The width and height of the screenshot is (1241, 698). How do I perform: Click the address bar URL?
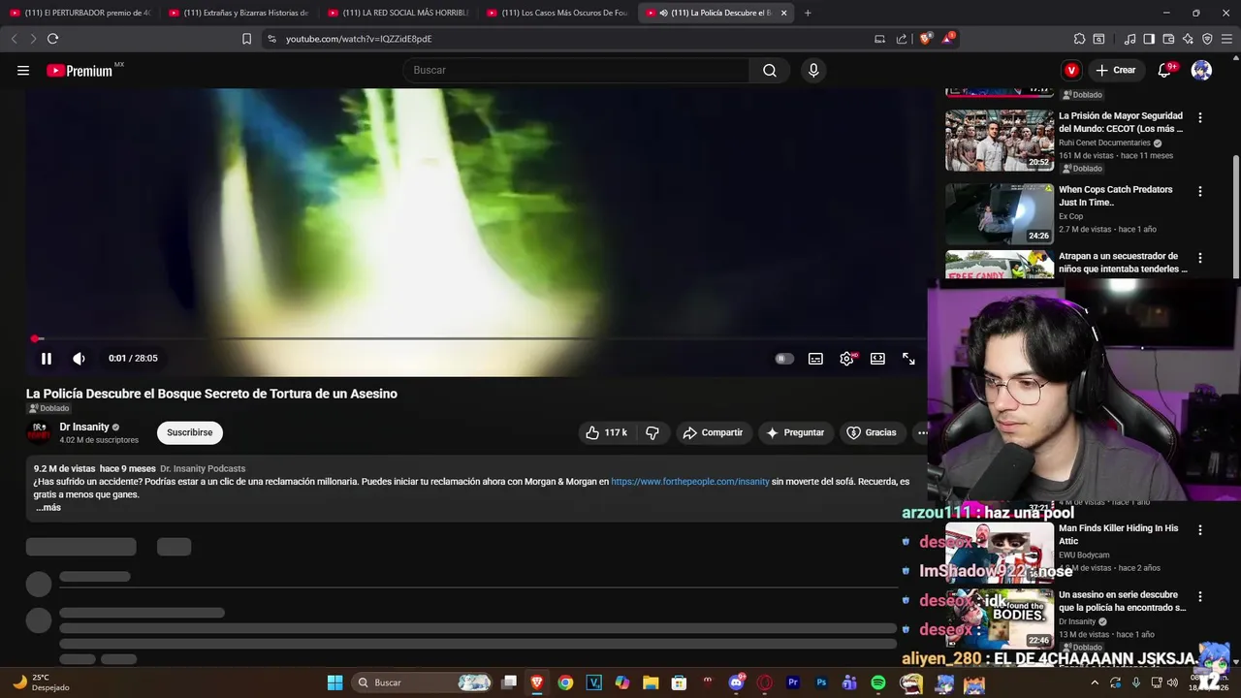[359, 39]
